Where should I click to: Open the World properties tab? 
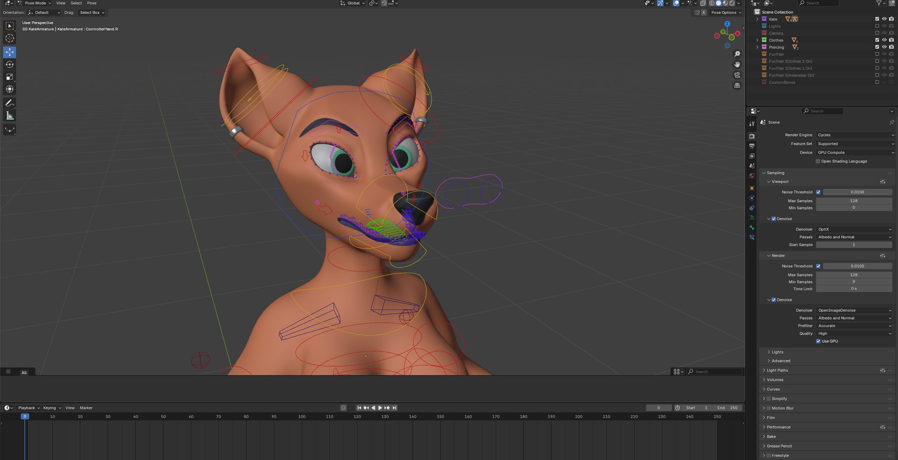coord(752,176)
